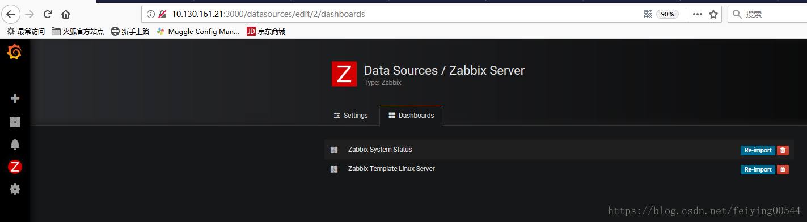Delete the Zabbix Template Linux Server dashboard

(783, 169)
